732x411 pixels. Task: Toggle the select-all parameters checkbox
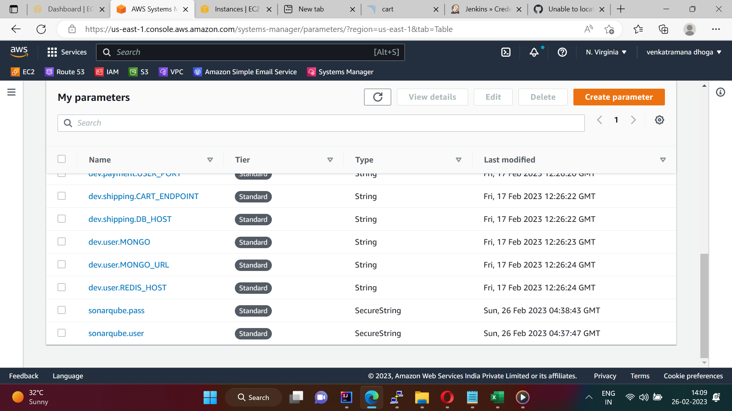[61, 159]
